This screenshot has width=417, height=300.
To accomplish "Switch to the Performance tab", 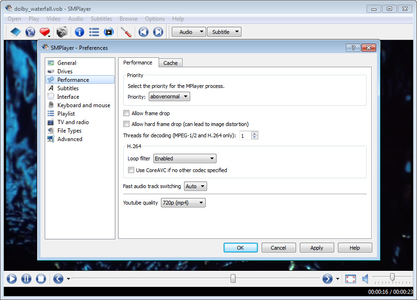I will [138, 63].
